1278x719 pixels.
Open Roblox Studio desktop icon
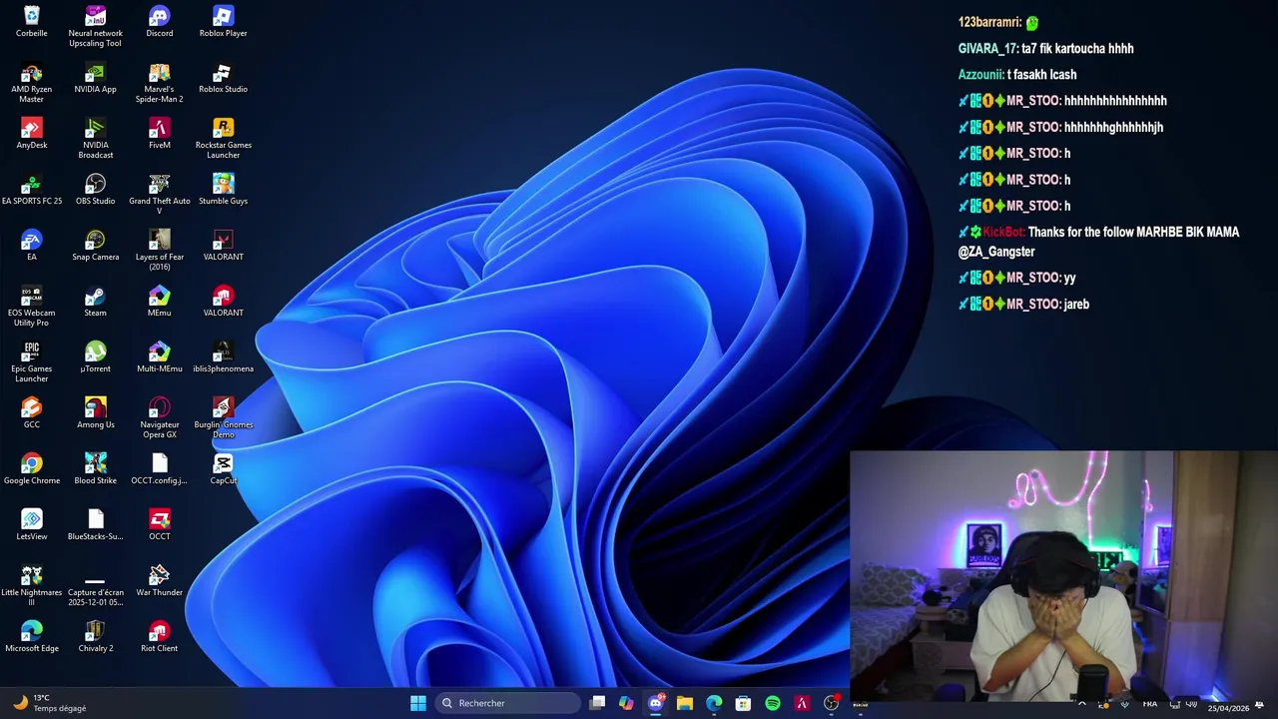tap(224, 78)
